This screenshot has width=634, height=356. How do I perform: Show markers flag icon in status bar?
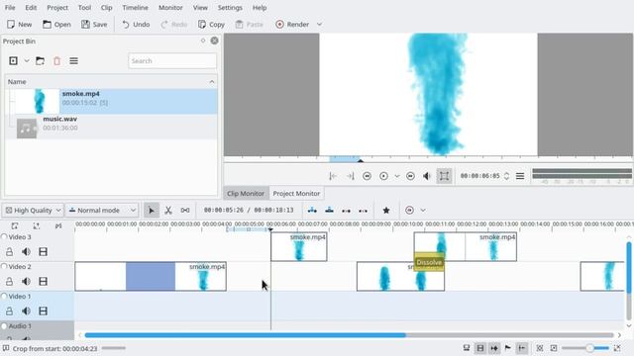pos(507,348)
